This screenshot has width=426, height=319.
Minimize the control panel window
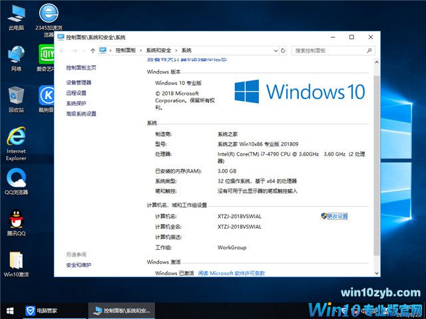coord(333,37)
